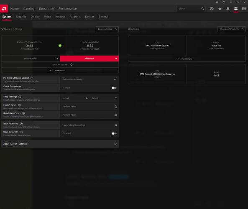Screen dimensions: 248x209
Task: Switch to the General tab
Action: click(x=103, y=17)
